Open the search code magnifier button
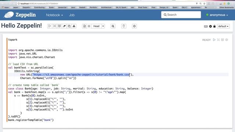 click(x=113, y=26)
